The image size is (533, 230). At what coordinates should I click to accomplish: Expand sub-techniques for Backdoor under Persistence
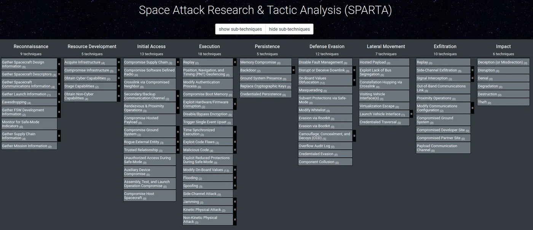(x=293, y=70)
